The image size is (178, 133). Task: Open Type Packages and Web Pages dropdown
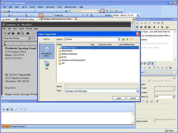click(138, 91)
